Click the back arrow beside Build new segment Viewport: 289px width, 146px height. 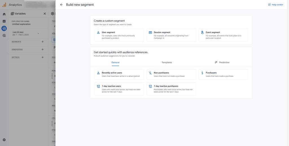pos(62,5)
